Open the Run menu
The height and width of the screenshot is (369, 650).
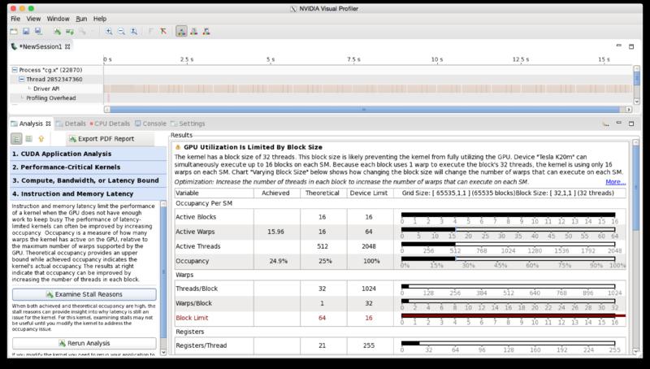(x=81, y=19)
